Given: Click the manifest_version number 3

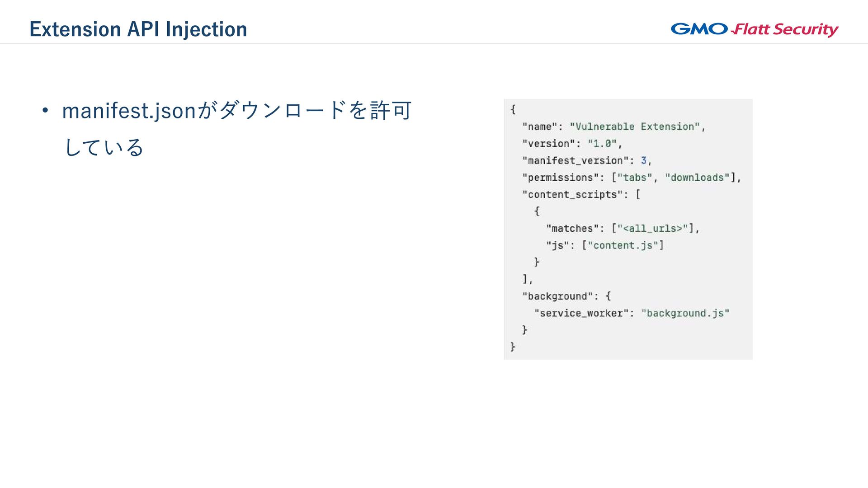Looking at the screenshot, I should coord(644,160).
